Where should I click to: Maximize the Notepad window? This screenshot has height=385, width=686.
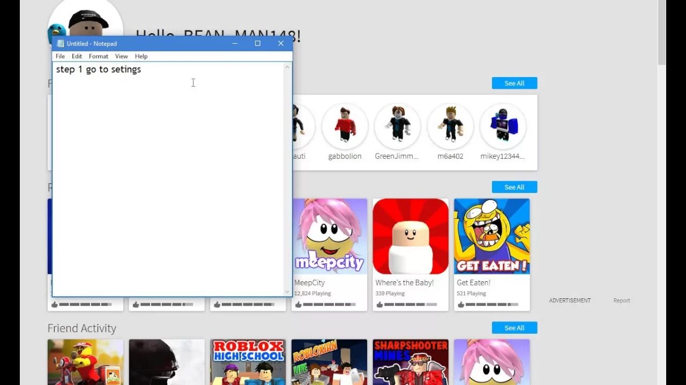click(x=258, y=43)
